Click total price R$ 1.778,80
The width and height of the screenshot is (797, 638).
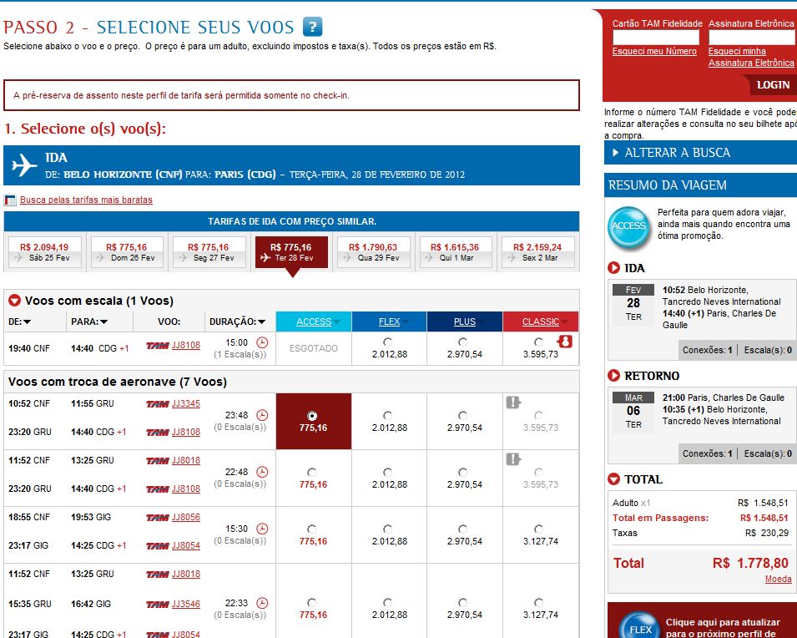pos(749,563)
